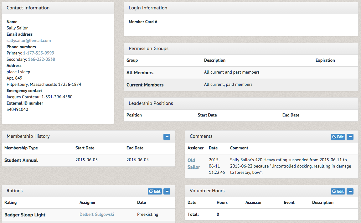Click the name Sally Sailor
The image size is (361, 223).
[17, 28]
